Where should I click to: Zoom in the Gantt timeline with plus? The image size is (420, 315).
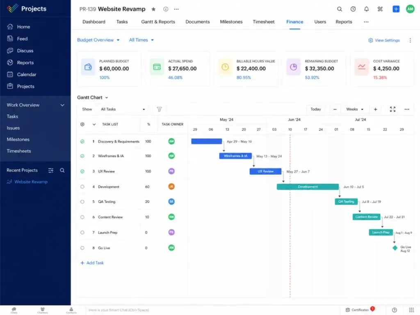tap(376, 109)
